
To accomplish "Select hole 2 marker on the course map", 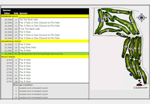I will (126, 47).
